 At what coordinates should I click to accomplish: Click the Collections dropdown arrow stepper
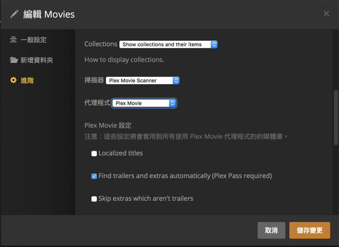pos(214,44)
